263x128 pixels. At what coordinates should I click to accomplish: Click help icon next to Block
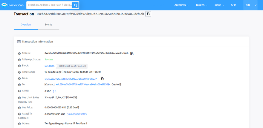tap(19, 66)
